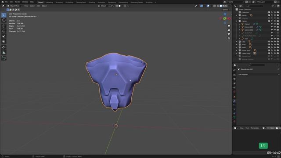The height and width of the screenshot is (158, 281).
Task: Click the blue Z axis gizmo
Action: pyautogui.click(x=225, y=14)
